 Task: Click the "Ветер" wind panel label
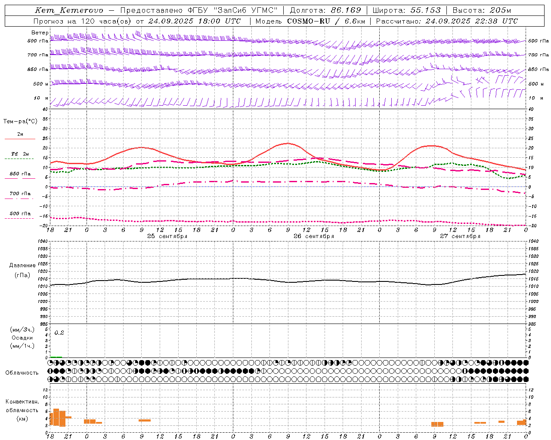[x=40, y=33]
